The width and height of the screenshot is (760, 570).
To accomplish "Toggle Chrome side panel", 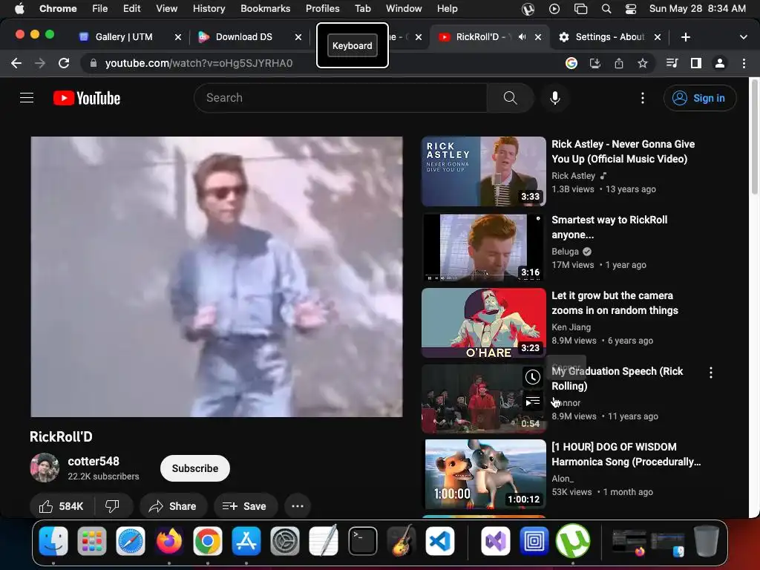I will 696,63.
